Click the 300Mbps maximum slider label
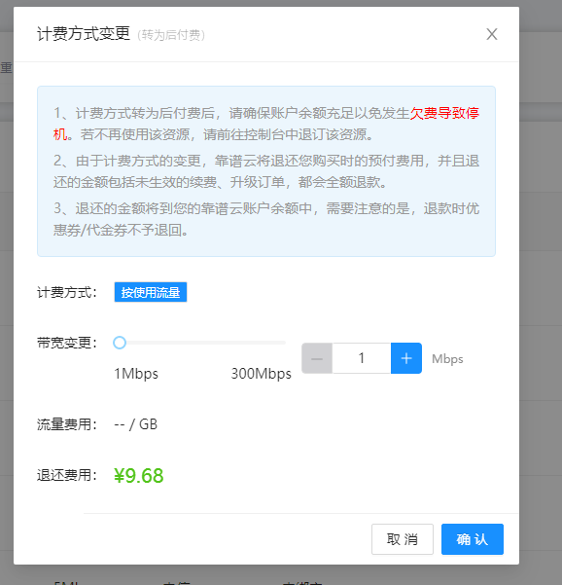Viewport: 562px width, 585px height. (262, 374)
